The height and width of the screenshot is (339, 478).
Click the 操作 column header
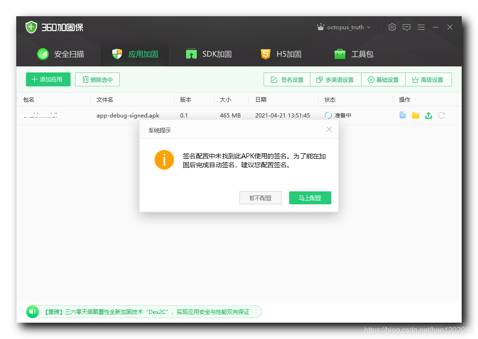click(405, 99)
